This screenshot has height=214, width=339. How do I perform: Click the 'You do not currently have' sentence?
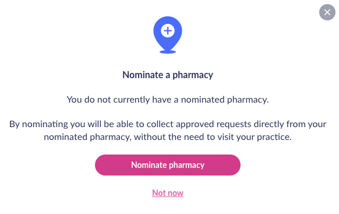click(168, 100)
